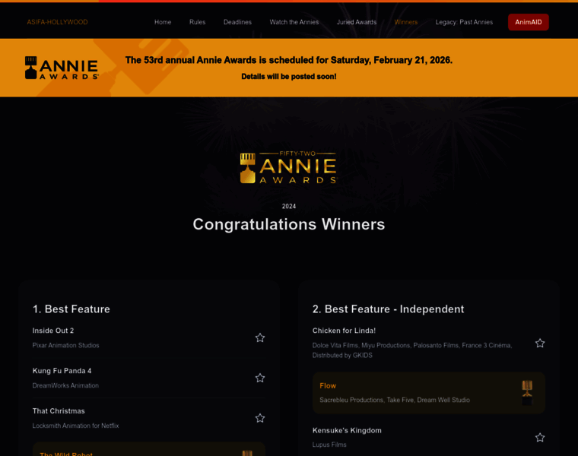578x456 pixels.
Task: Click the Flow winner title
Action: click(328, 385)
